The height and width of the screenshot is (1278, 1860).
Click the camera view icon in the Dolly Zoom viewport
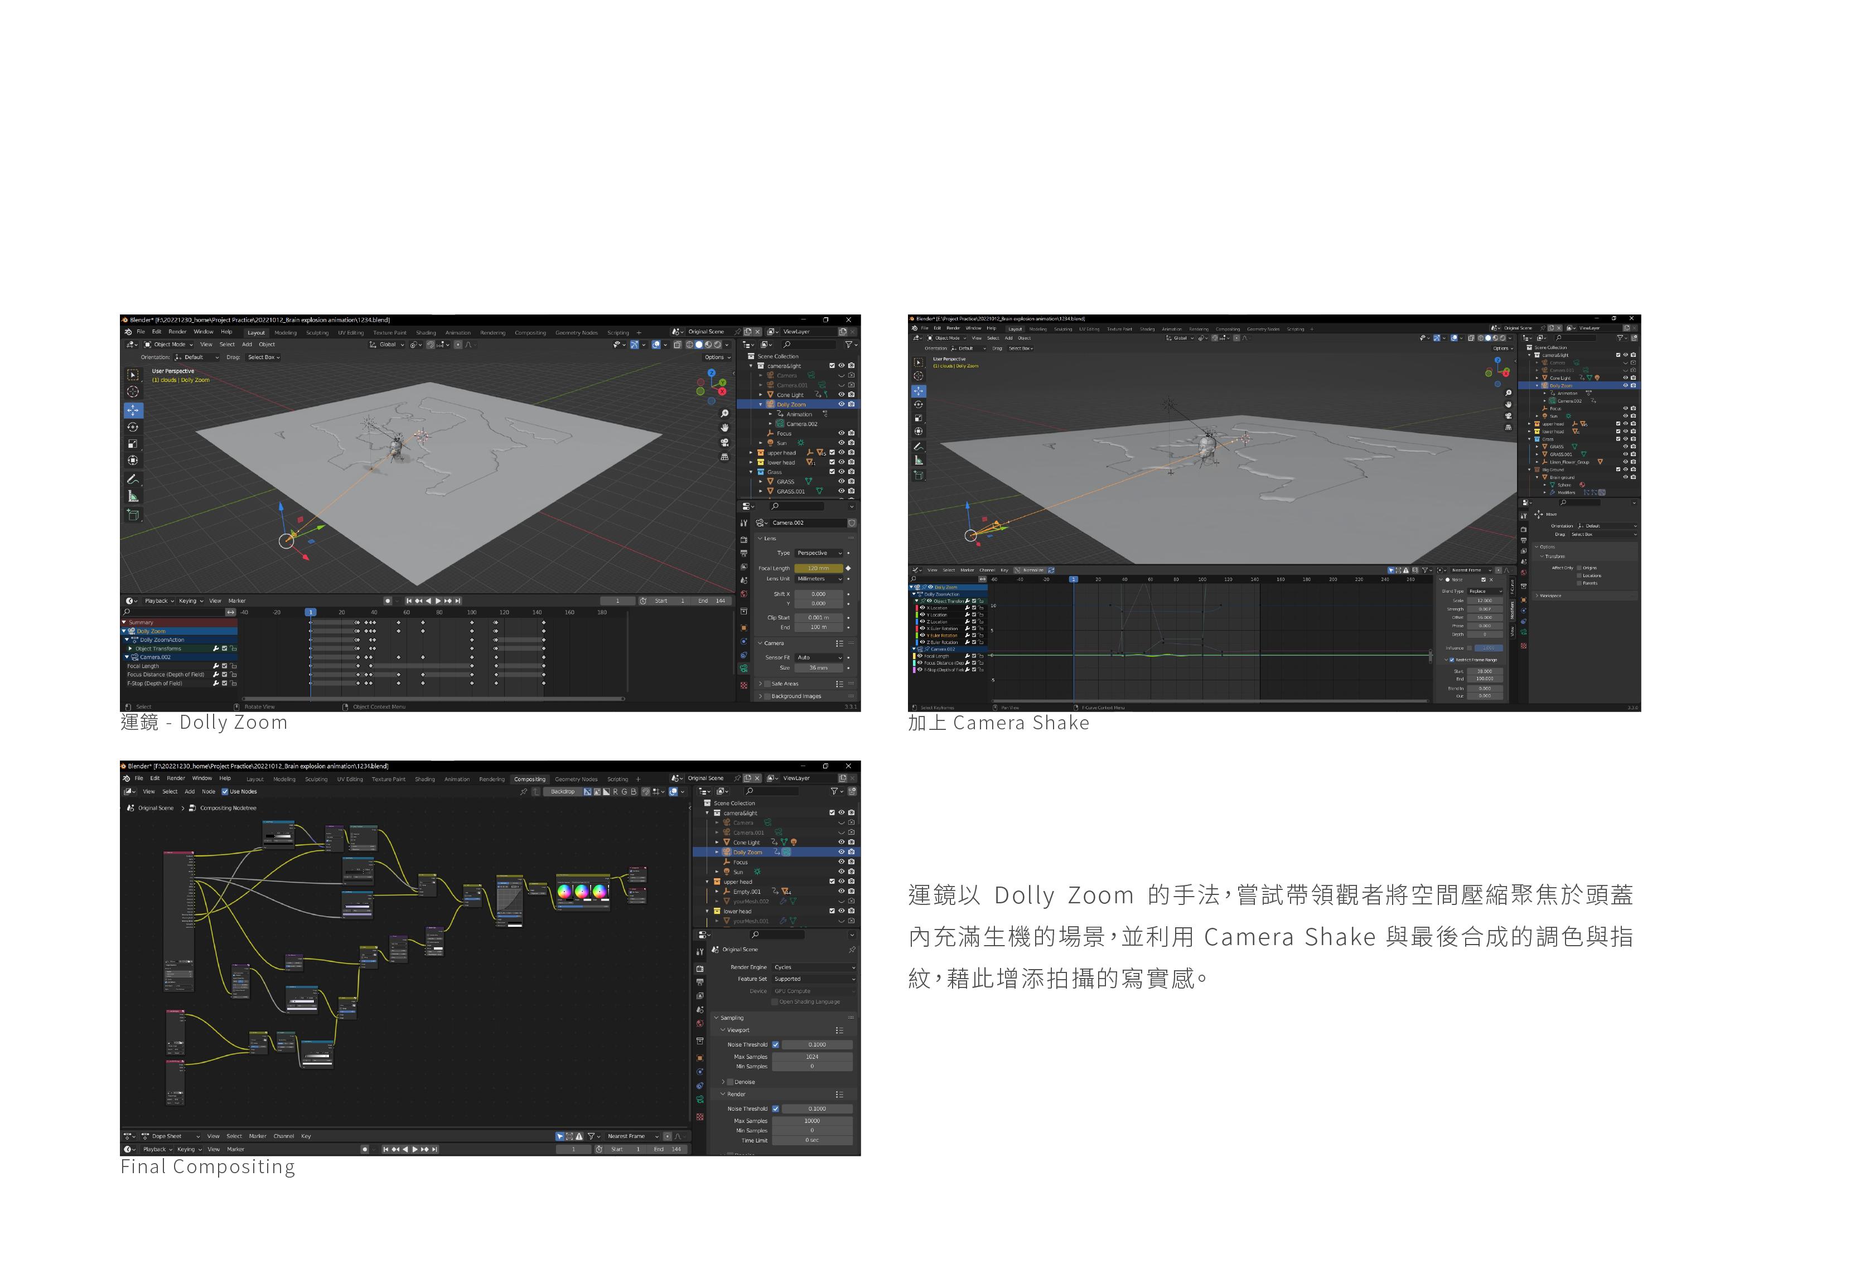pyautogui.click(x=724, y=442)
